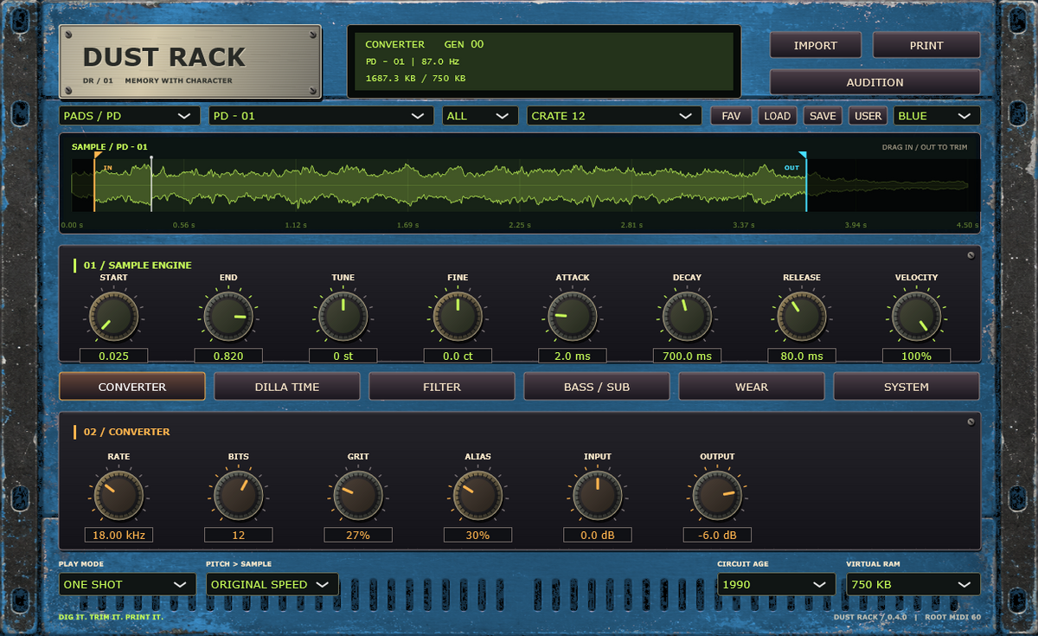Click the Sample Engine panel corner screw icon
This screenshot has height=636, width=1038.
[x=971, y=255]
